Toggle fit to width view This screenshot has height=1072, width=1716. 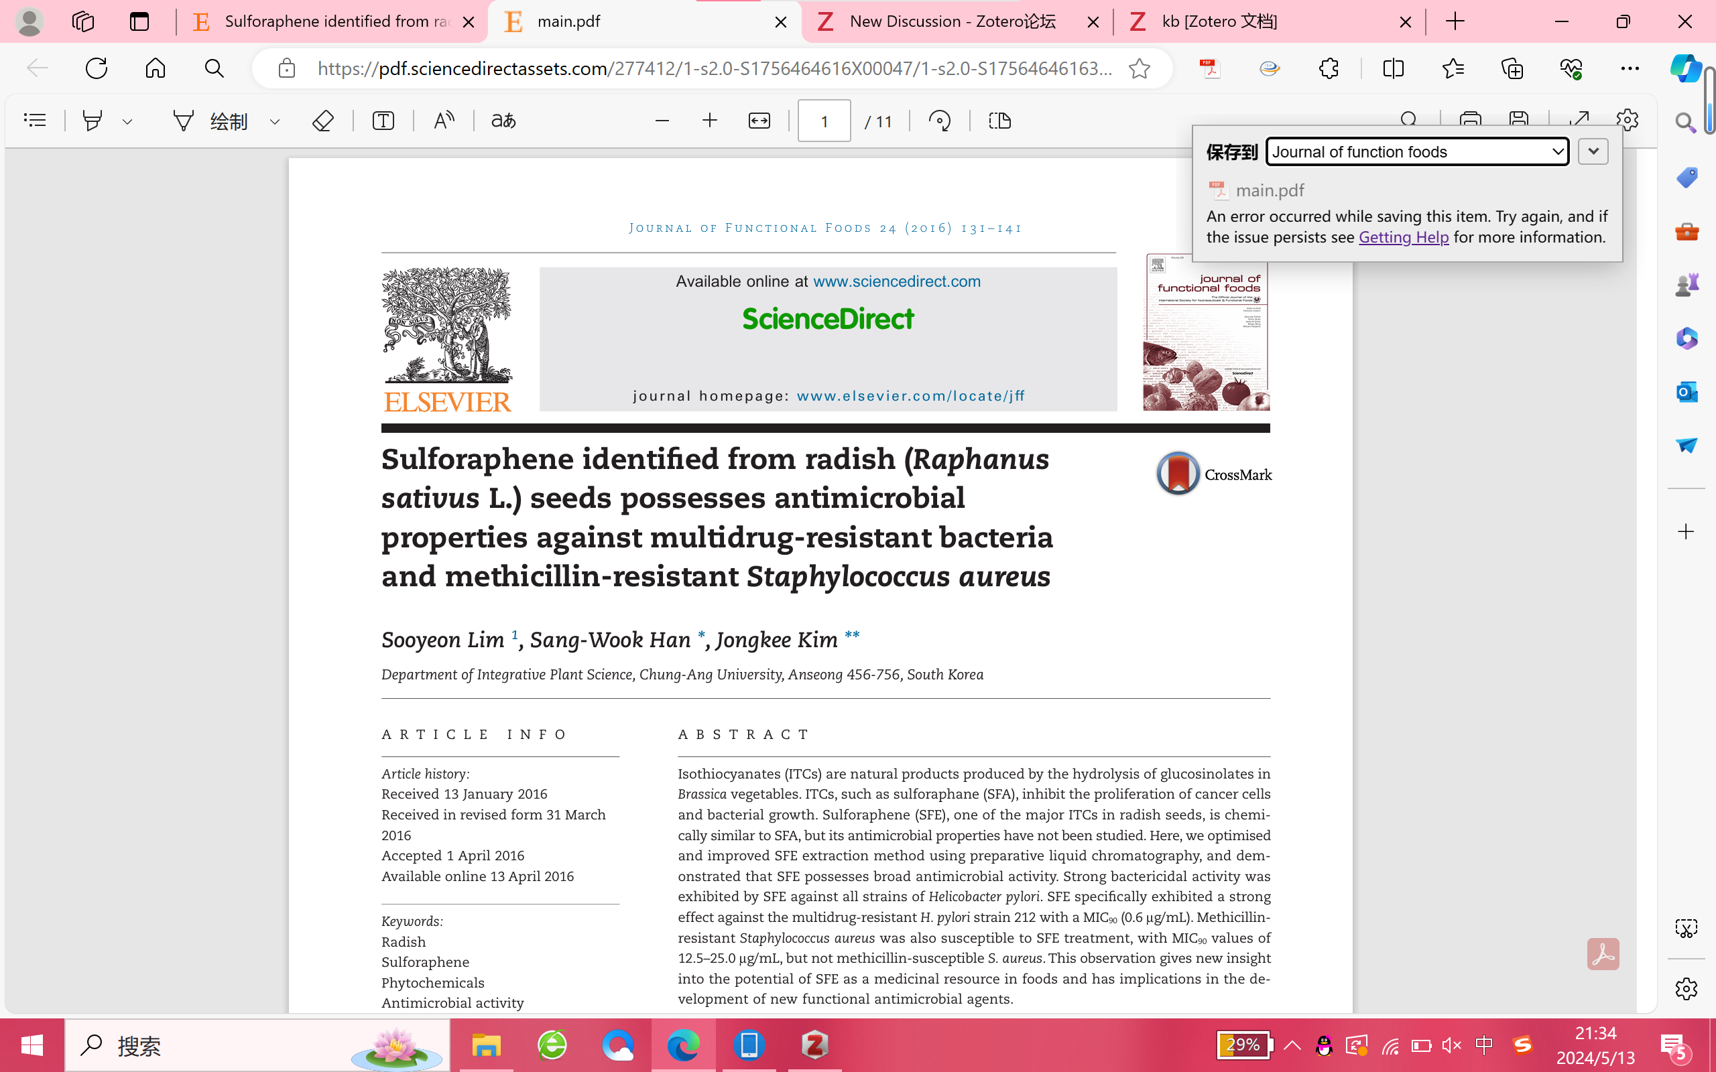[759, 121]
